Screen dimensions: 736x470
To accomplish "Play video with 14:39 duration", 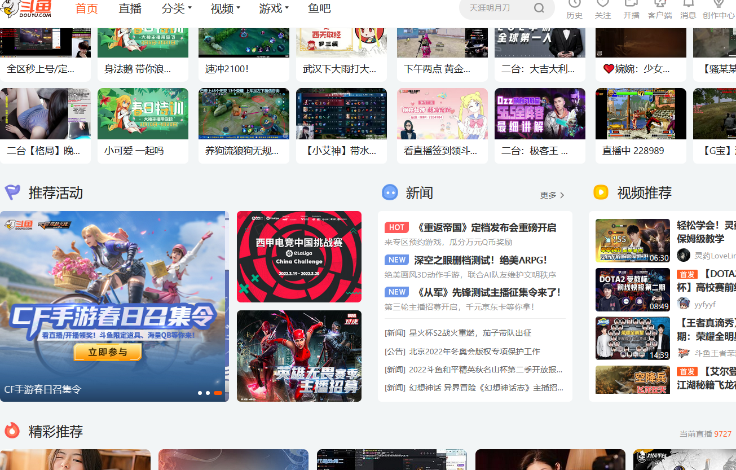I will coord(633,338).
